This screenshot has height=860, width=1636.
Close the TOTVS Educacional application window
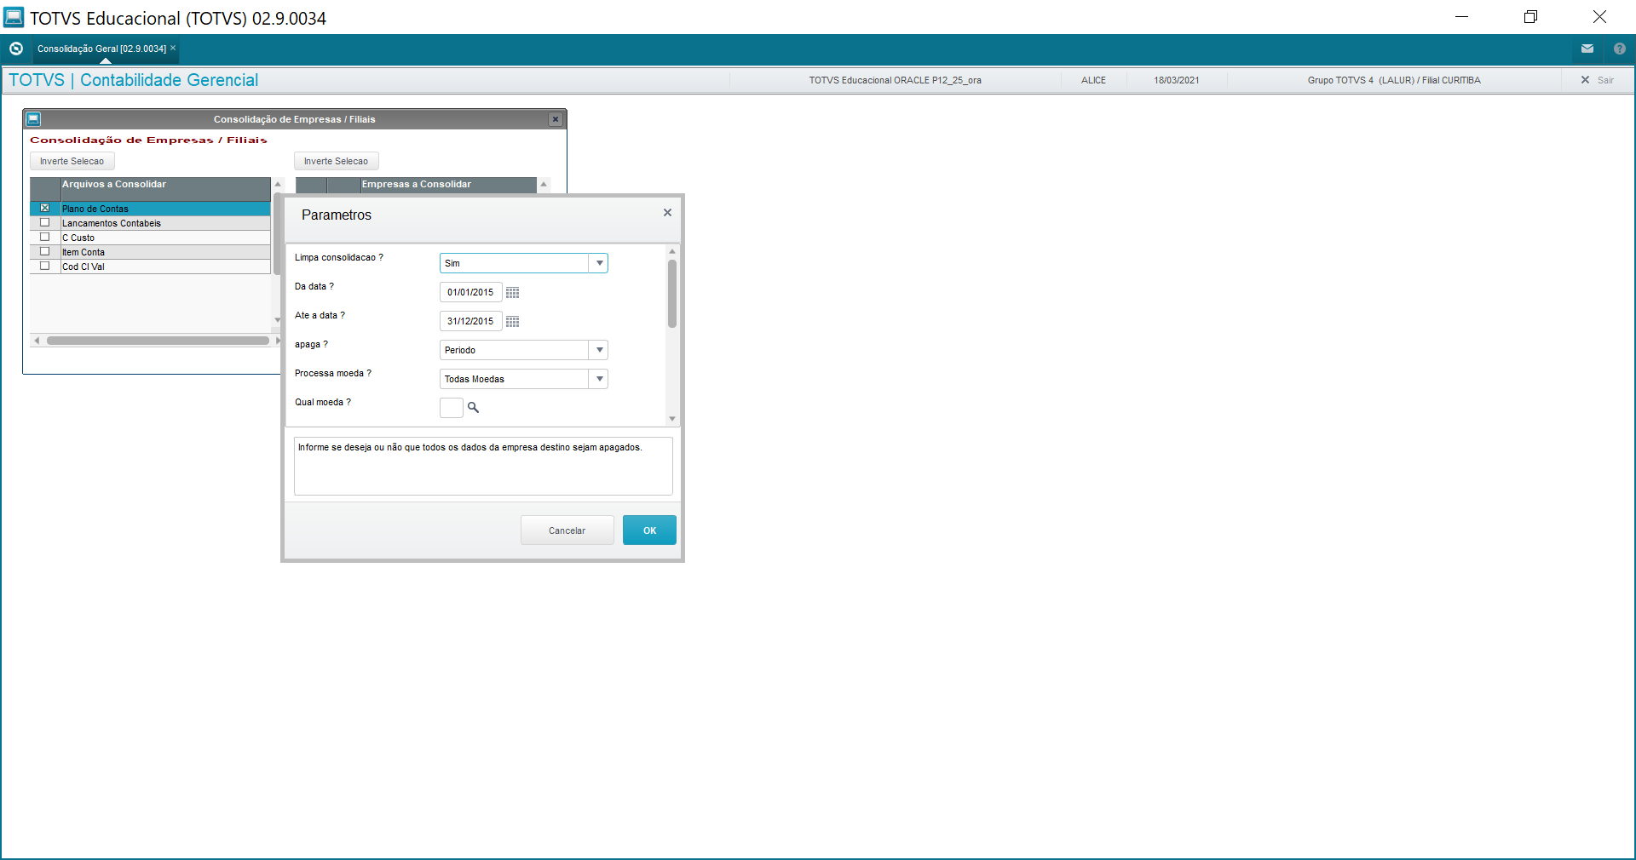[x=1599, y=17]
